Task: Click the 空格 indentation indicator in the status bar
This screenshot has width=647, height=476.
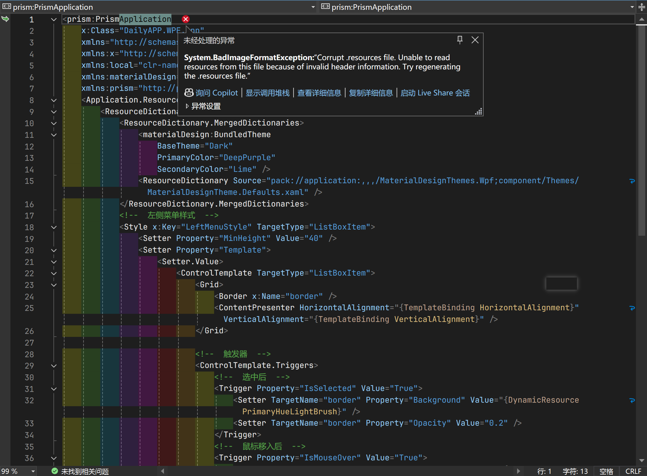Action: (x=606, y=471)
